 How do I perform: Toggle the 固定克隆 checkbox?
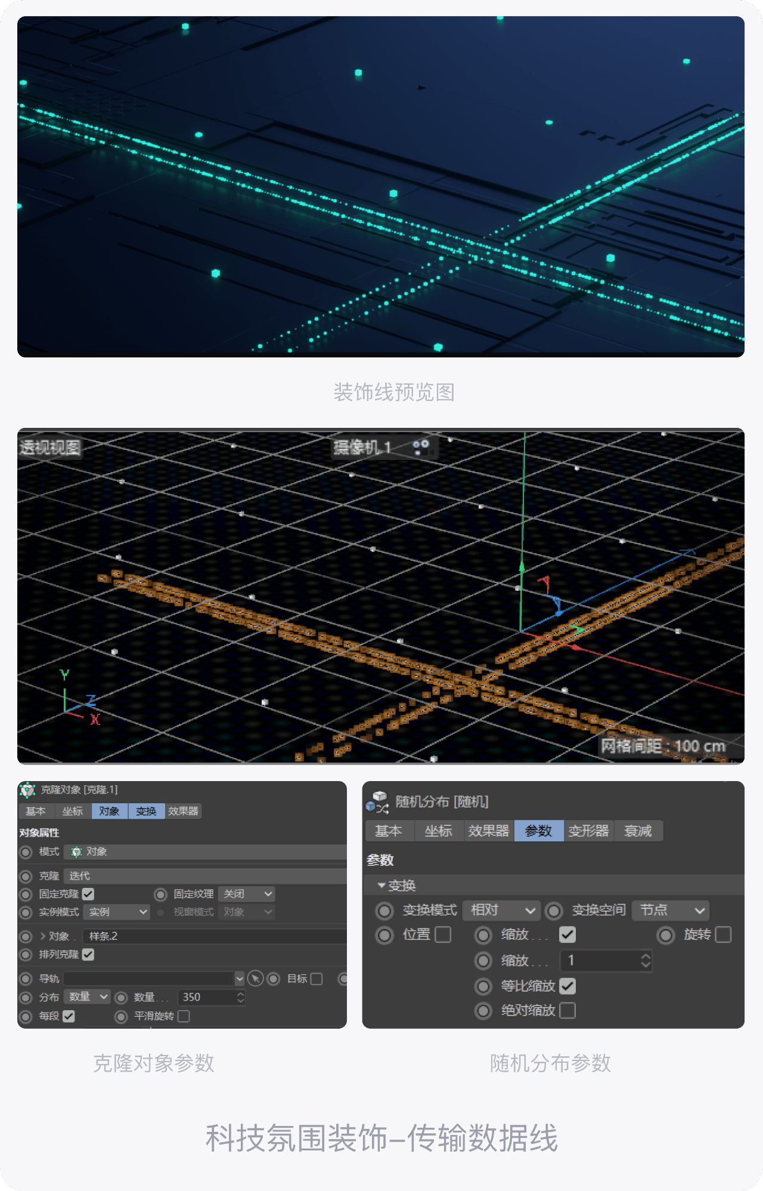point(88,894)
